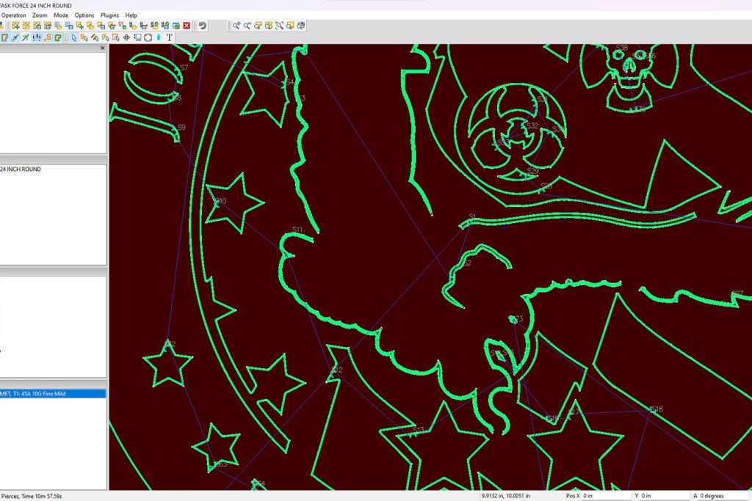This screenshot has height=501, width=752.
Task: Select the arrow pointer selection tool
Action: coord(73,37)
